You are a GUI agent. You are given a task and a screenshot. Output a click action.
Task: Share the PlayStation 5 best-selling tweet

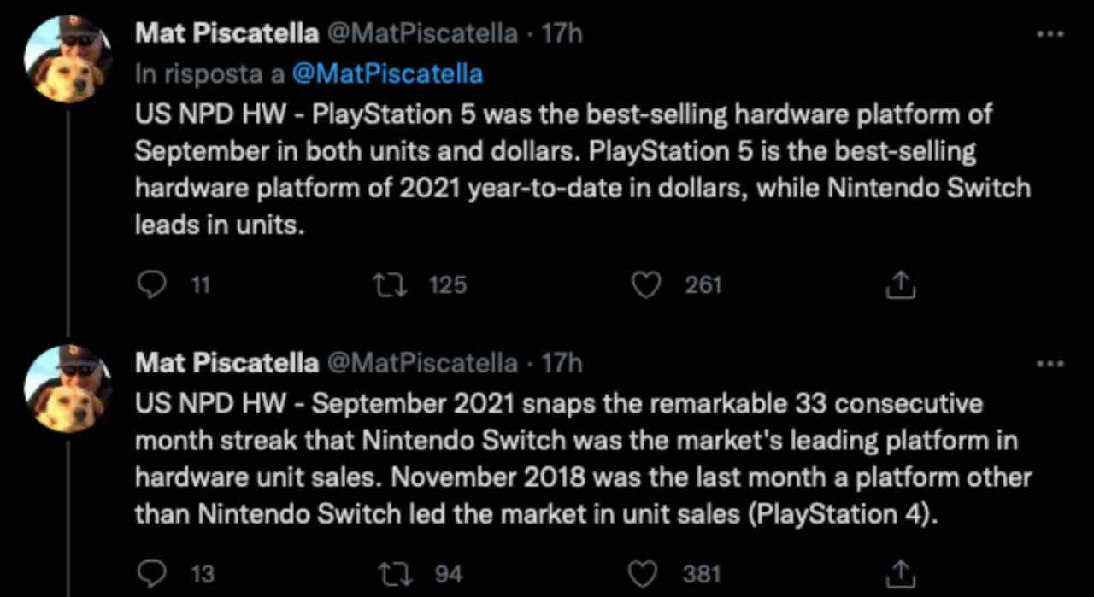(900, 285)
